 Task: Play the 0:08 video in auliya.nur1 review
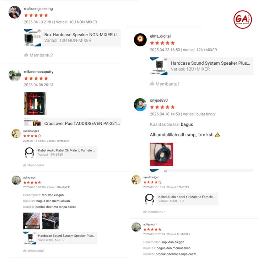tap(31, 221)
